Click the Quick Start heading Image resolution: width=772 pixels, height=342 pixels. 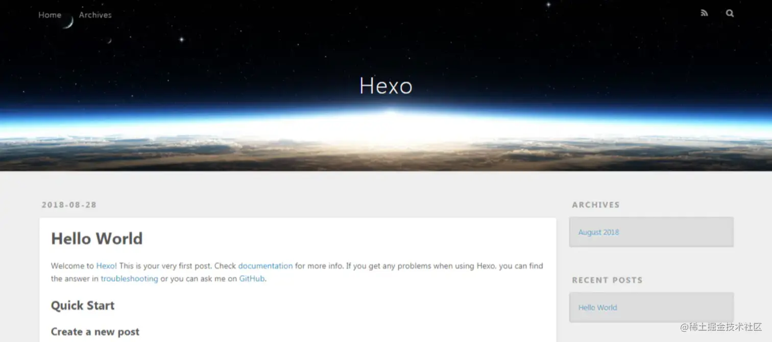pos(83,305)
